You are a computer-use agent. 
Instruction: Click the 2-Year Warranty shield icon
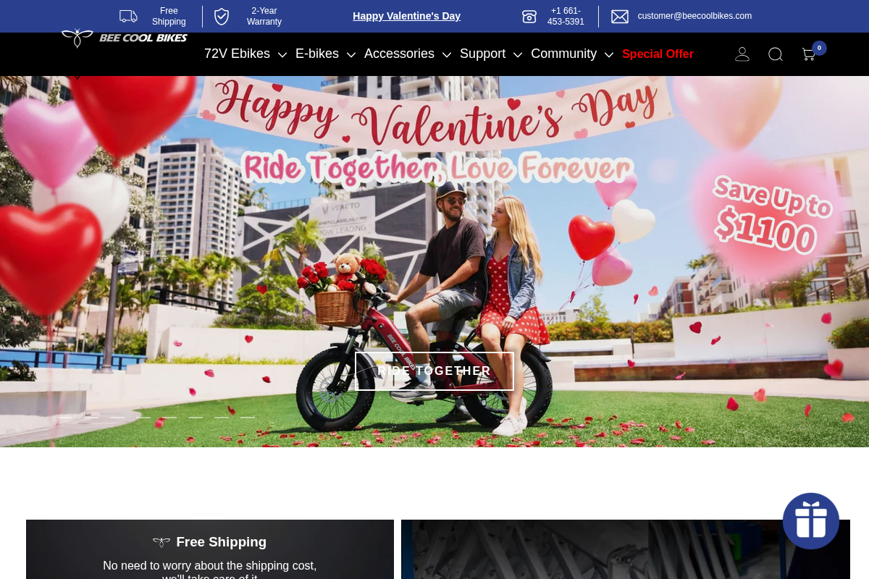(x=222, y=15)
